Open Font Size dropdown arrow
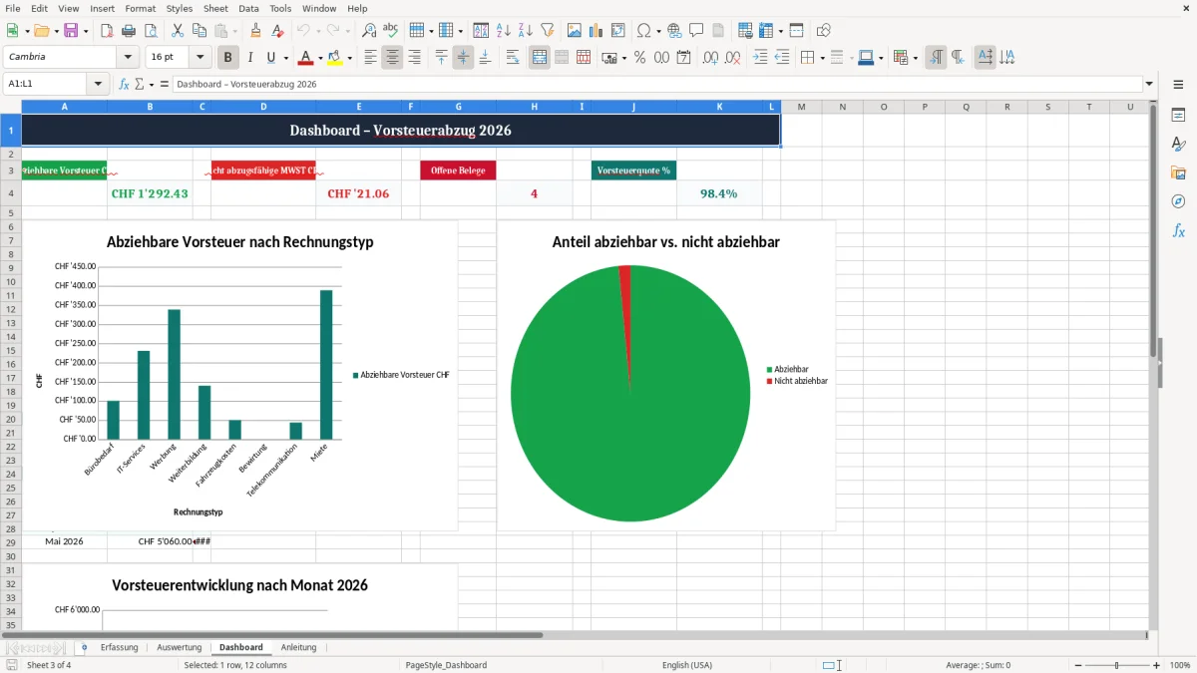The height and width of the screenshot is (673, 1197). coord(200,58)
